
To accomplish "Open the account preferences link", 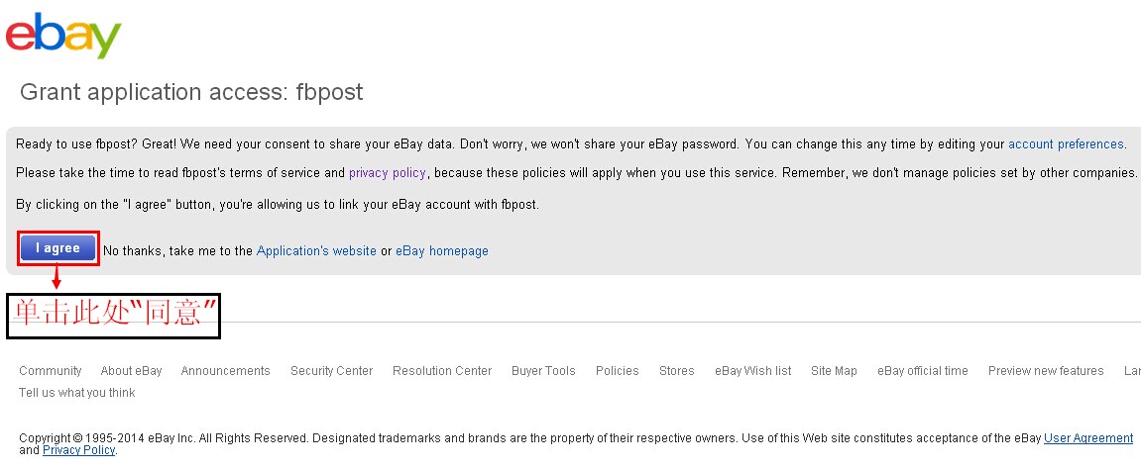I will click(x=1066, y=144).
